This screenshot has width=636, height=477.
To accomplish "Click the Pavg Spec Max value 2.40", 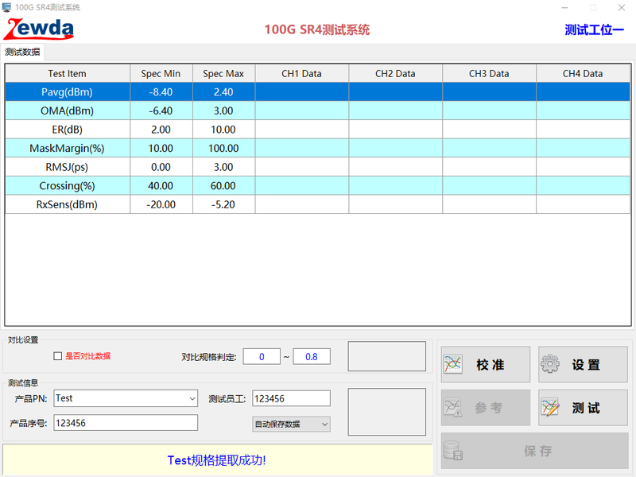I will point(223,92).
